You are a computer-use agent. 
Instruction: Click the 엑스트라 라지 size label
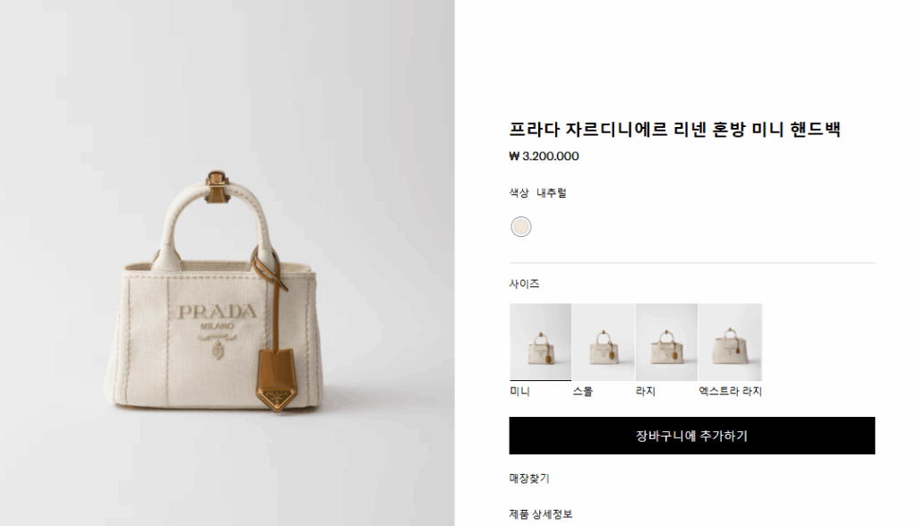click(x=731, y=392)
